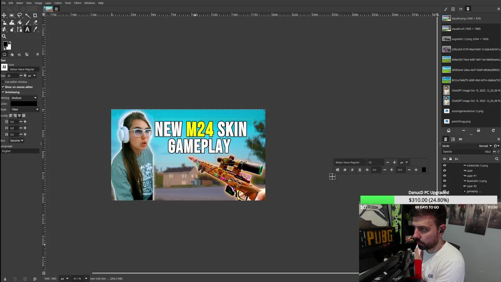The image size is (501, 282).
Task: Toggle bold in on-canvas text toolbar
Action: (x=345, y=170)
